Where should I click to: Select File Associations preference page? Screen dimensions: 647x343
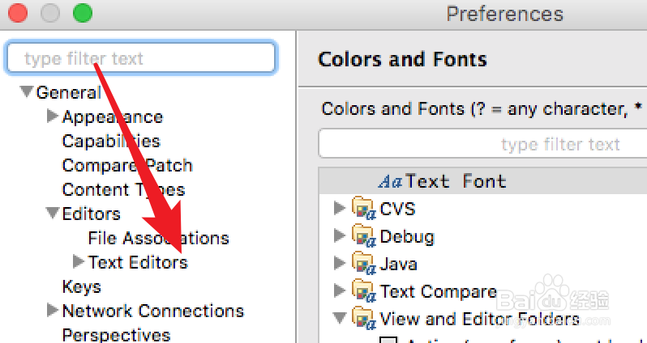coord(158,238)
